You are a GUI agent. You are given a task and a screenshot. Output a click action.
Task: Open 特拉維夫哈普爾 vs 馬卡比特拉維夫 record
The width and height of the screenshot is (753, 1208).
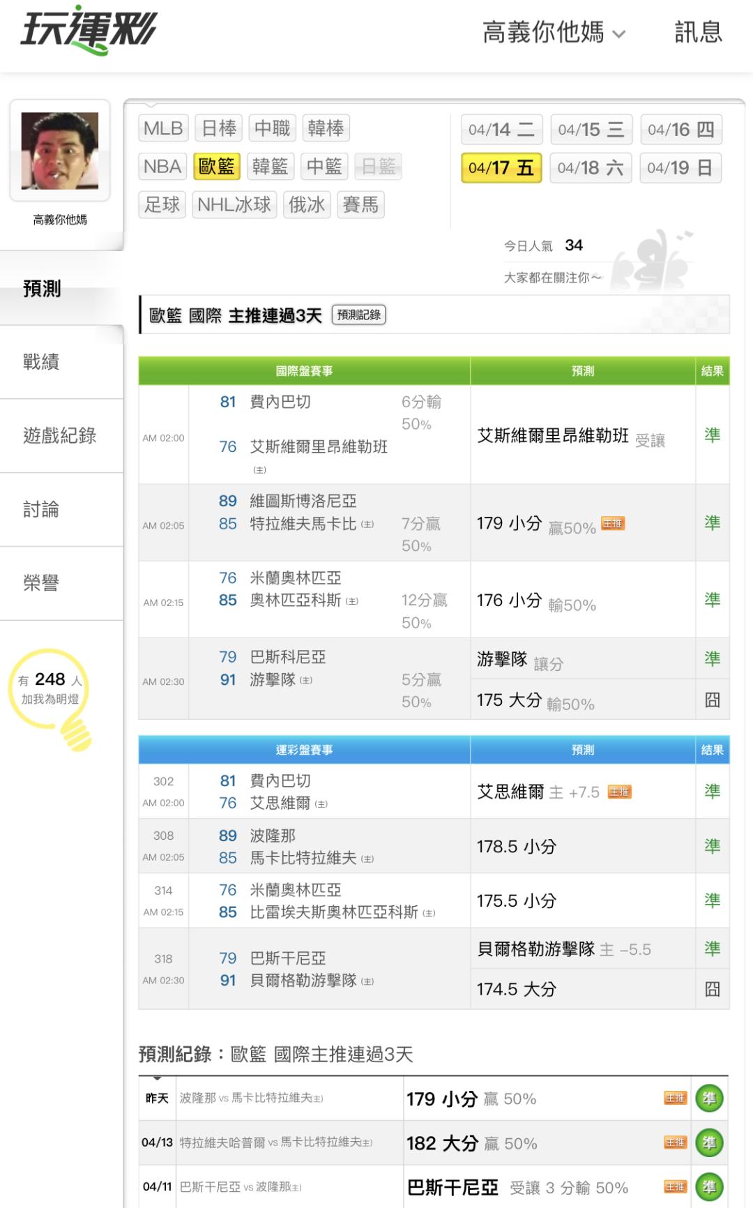(276, 1142)
